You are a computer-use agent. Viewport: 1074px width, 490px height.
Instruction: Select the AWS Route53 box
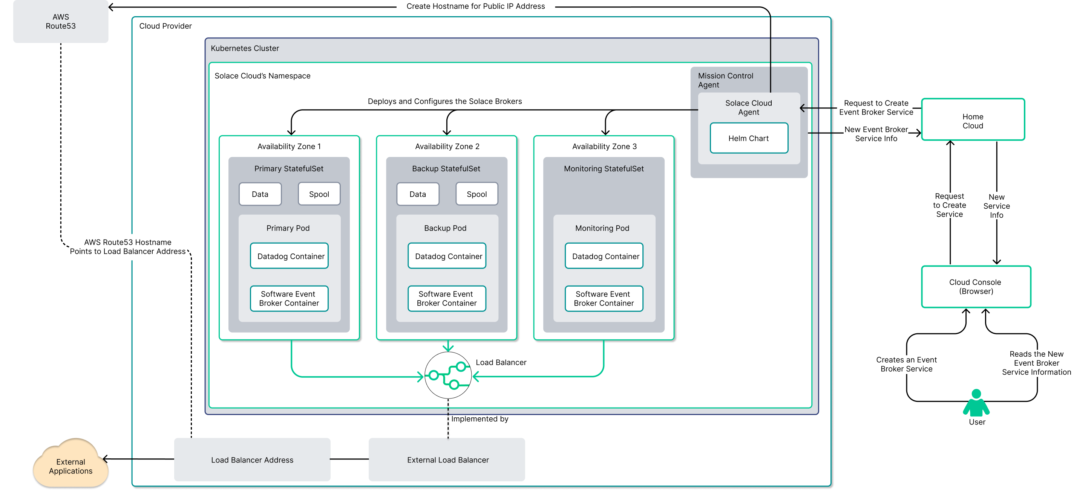point(61,21)
